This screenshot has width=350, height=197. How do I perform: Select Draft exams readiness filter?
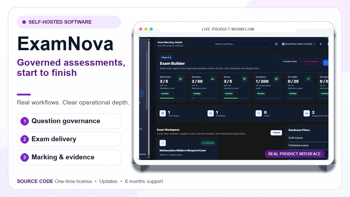[x=308, y=138]
